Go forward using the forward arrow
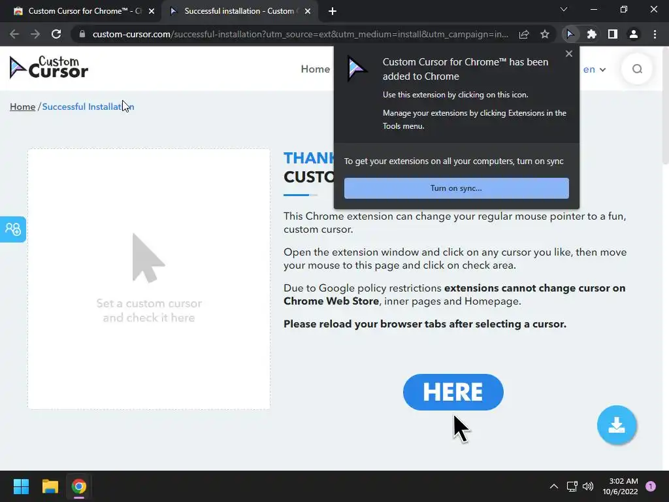 click(x=35, y=34)
